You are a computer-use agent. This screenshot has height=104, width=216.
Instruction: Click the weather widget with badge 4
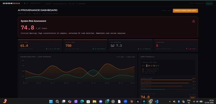click(x=5, y=101)
